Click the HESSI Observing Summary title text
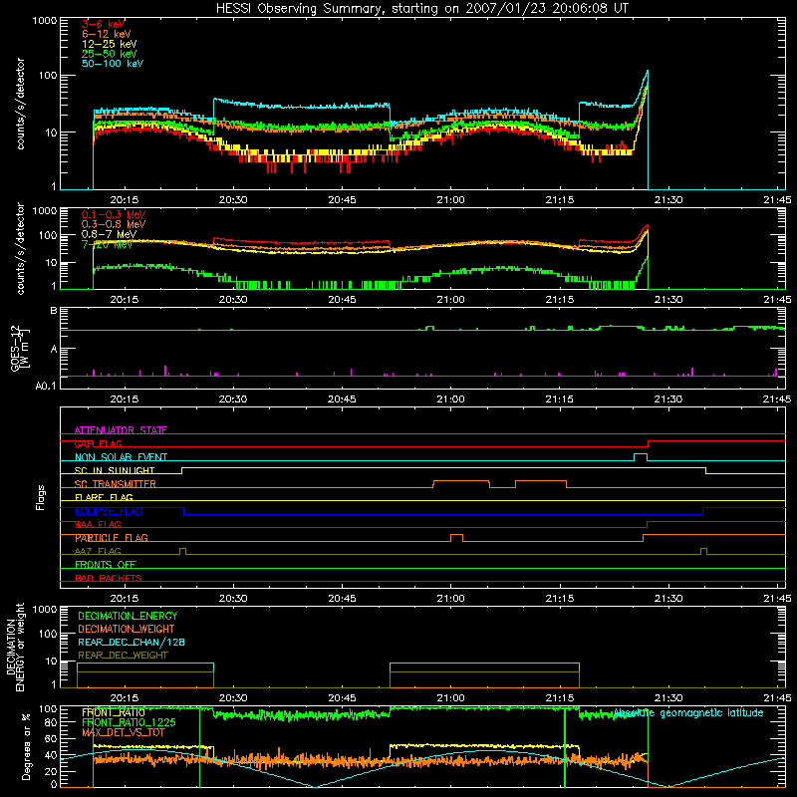Viewport: 797px width, 797px height. click(422, 9)
